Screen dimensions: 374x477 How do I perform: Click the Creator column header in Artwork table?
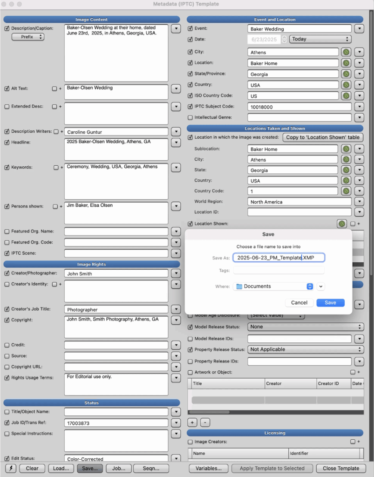[x=291, y=384]
